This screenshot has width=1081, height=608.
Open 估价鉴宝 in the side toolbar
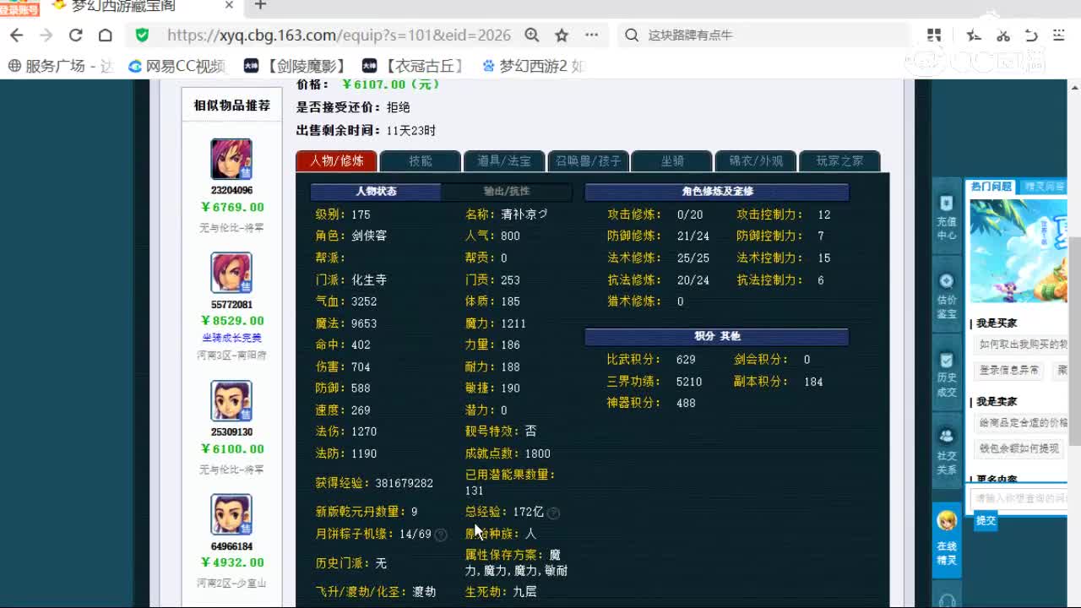point(947,296)
